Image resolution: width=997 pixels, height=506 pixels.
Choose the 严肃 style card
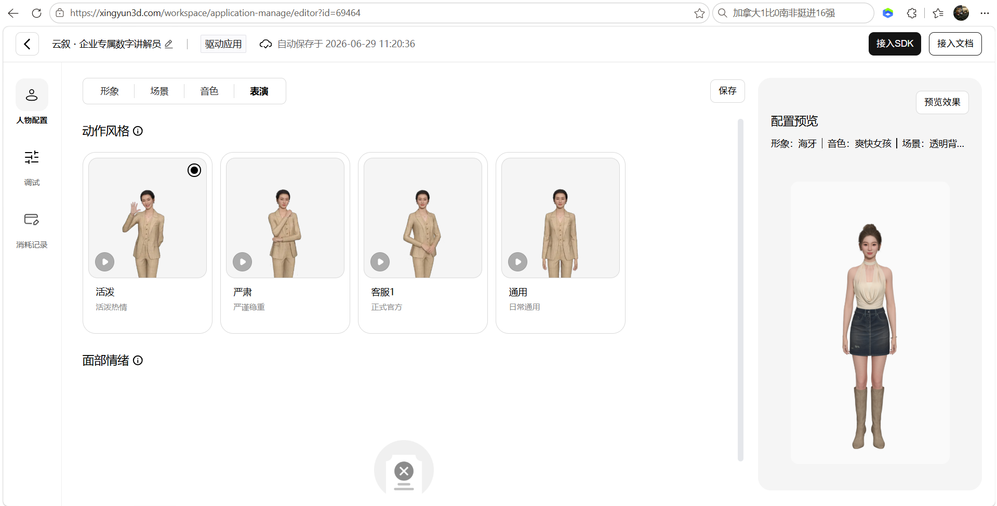285,243
